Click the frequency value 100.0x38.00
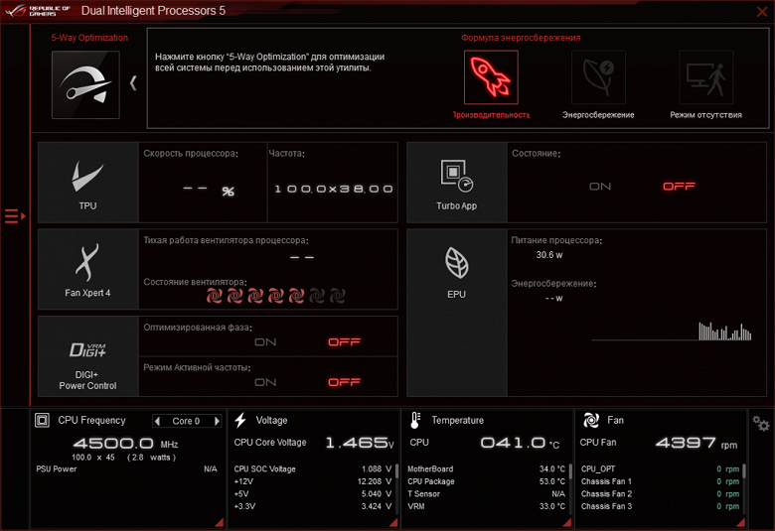The image size is (775, 531). (x=334, y=189)
